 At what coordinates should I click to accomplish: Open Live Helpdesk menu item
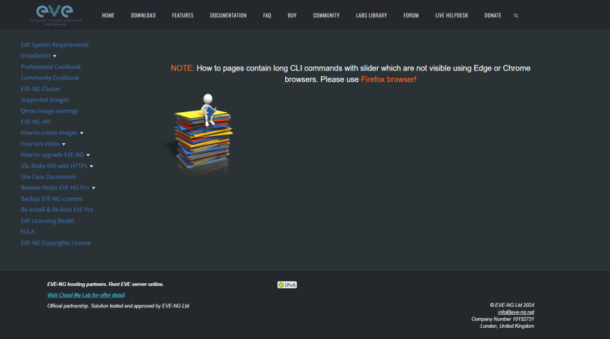pyautogui.click(x=452, y=16)
